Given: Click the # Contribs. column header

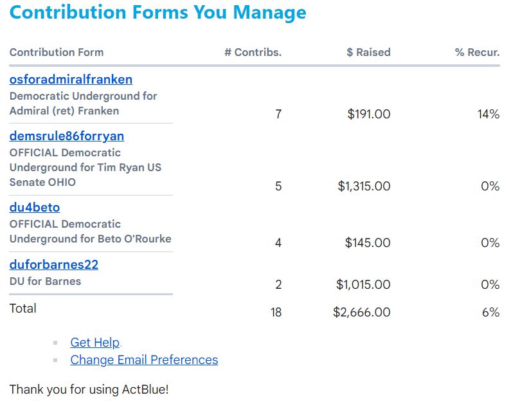Looking at the screenshot, I should click(253, 52).
